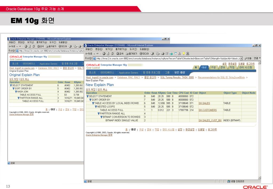Select the 데이터베이스 subtab in the front window
This screenshot has height=189, width=273.
tap(107, 72)
